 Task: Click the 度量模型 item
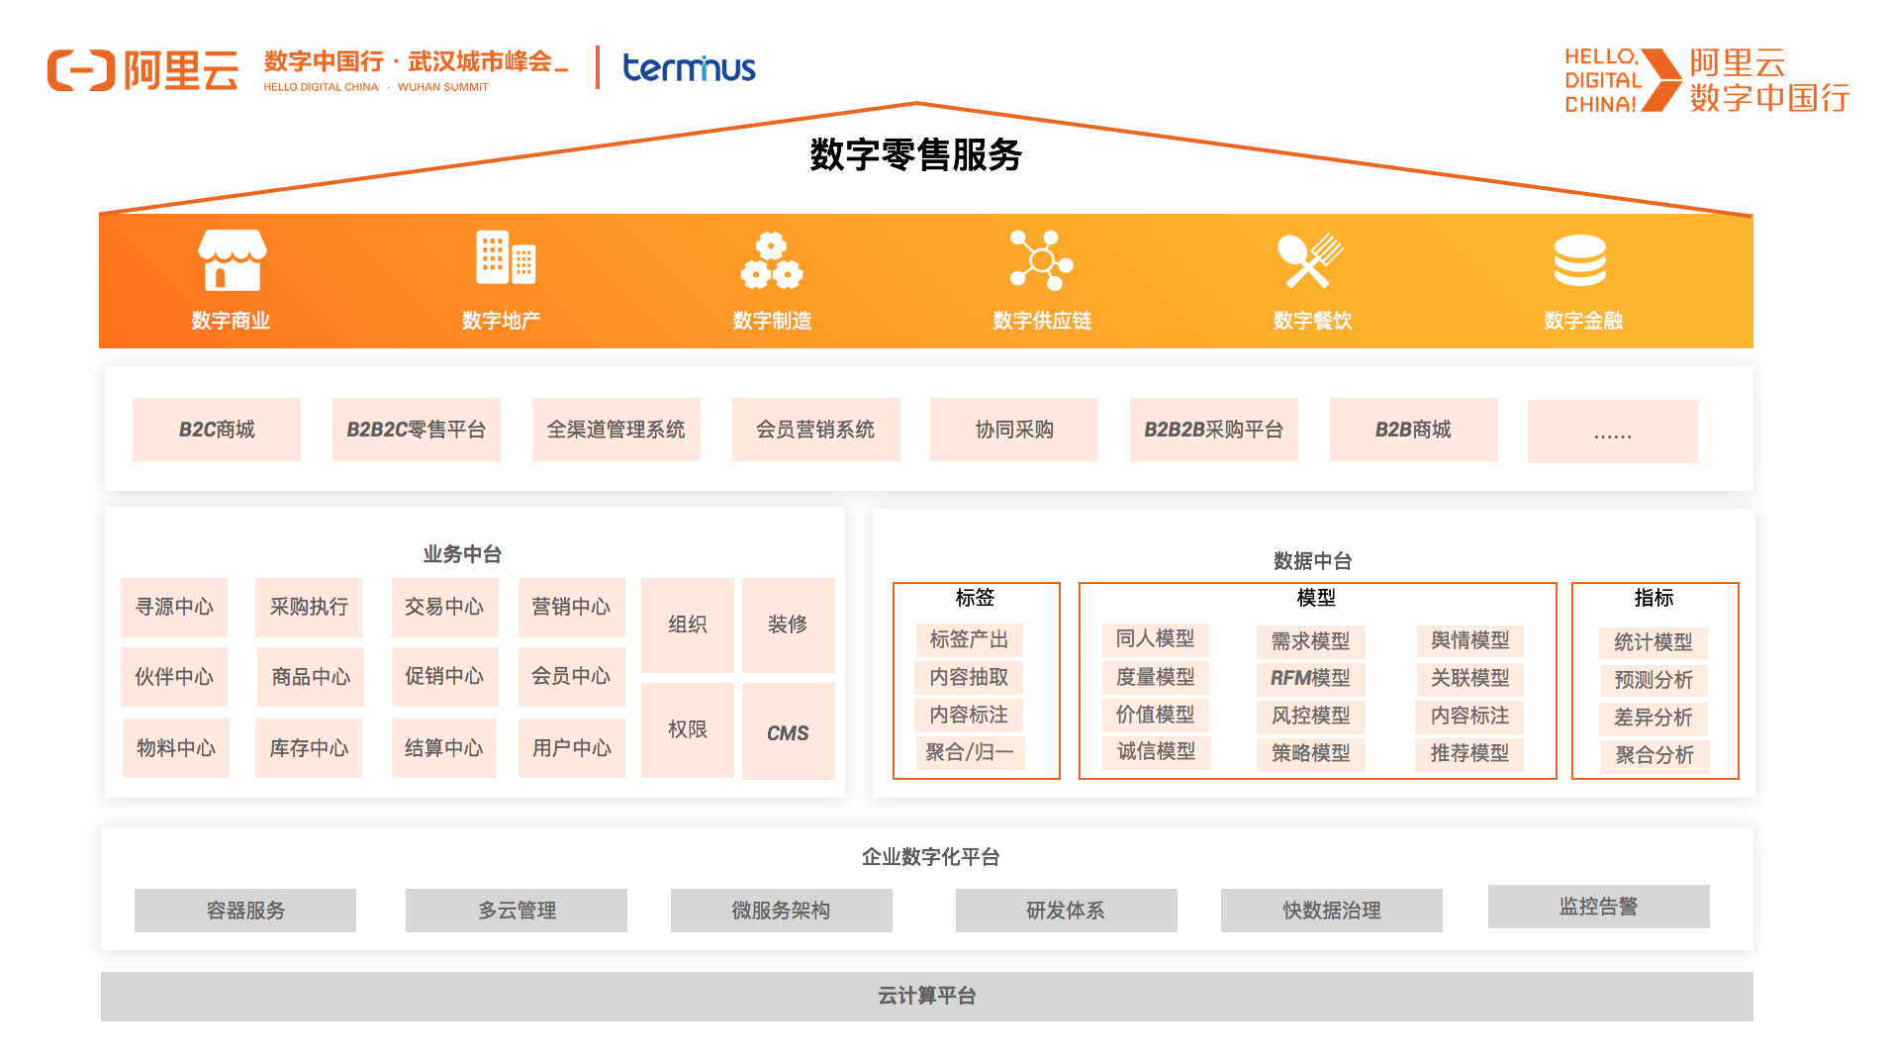1156,677
